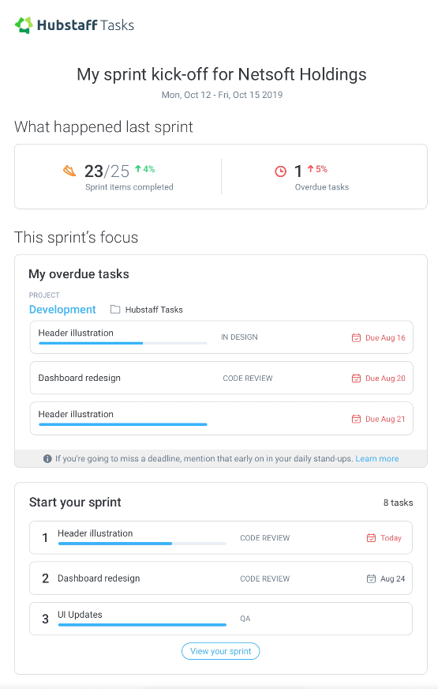Click the calendar icon for Due Aug 20

[356, 378]
